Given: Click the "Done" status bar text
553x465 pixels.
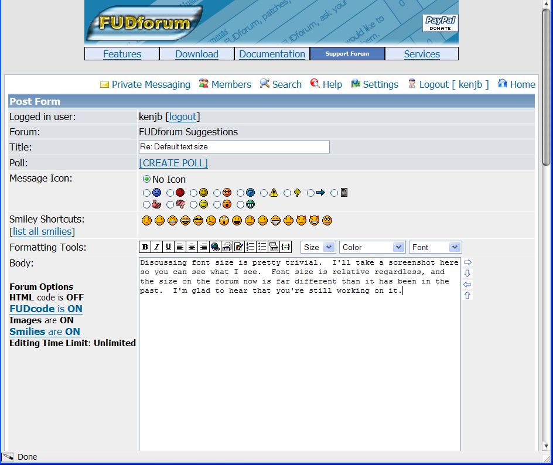Looking at the screenshot, I should (27, 457).
